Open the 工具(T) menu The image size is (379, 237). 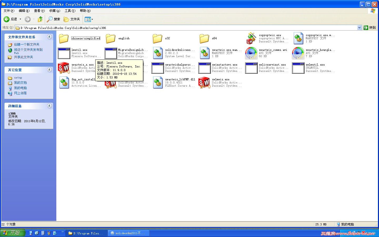[x=70, y=11]
